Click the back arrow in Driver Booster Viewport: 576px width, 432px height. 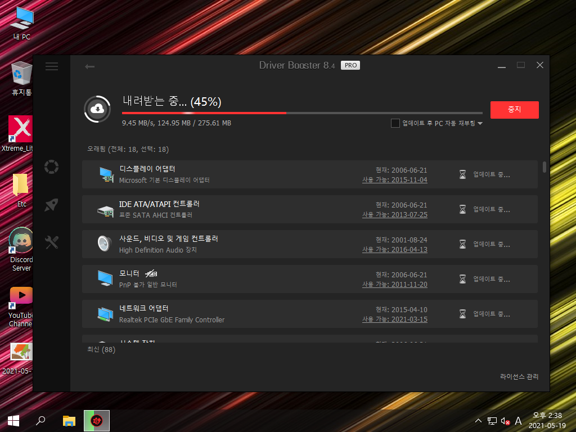point(89,66)
